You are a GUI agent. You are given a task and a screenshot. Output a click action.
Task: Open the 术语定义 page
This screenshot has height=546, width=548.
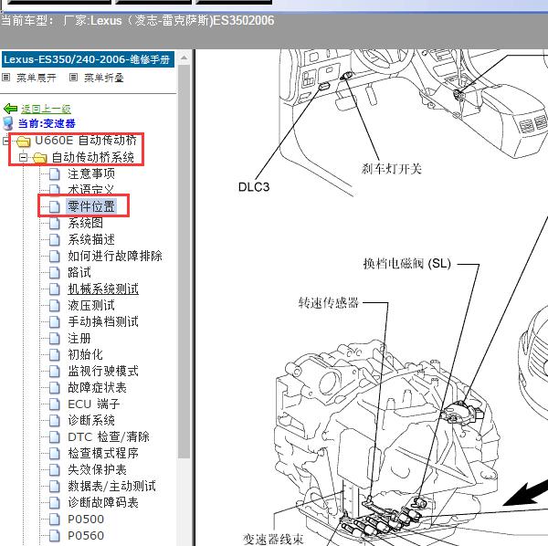[x=90, y=190]
